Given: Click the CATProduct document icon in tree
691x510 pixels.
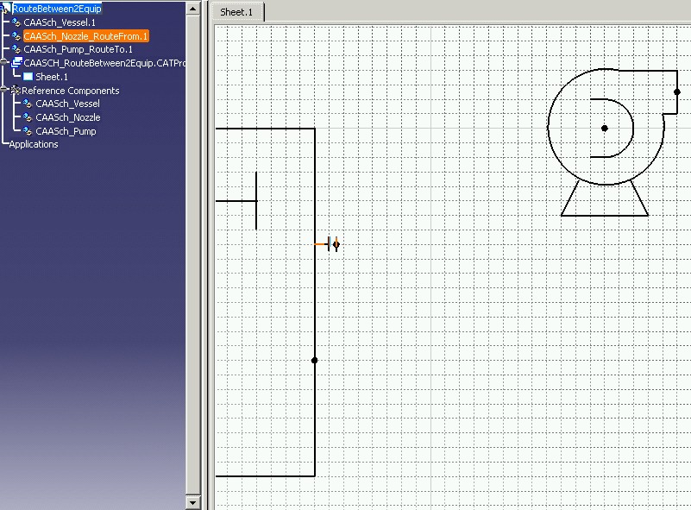Looking at the screenshot, I should 16,63.
